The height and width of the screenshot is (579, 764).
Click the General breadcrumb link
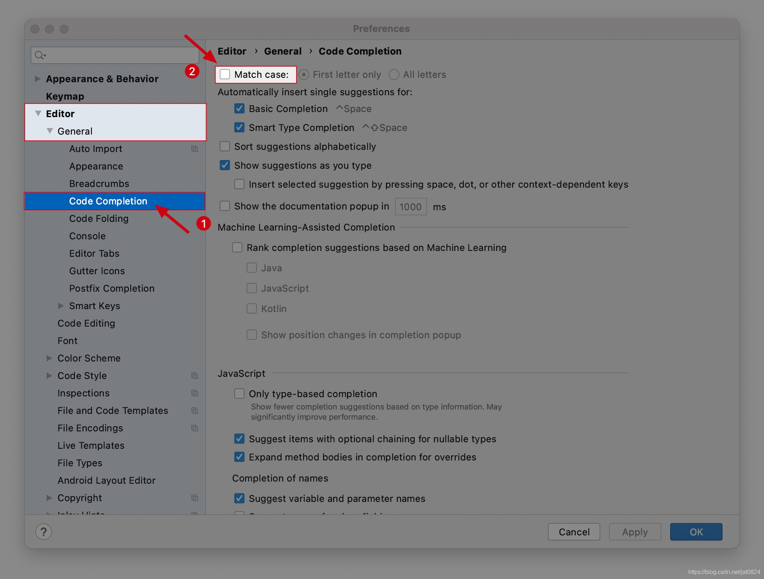283,51
